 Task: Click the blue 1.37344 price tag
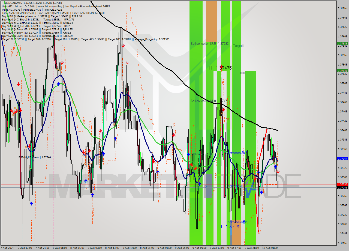[x=342, y=159]
